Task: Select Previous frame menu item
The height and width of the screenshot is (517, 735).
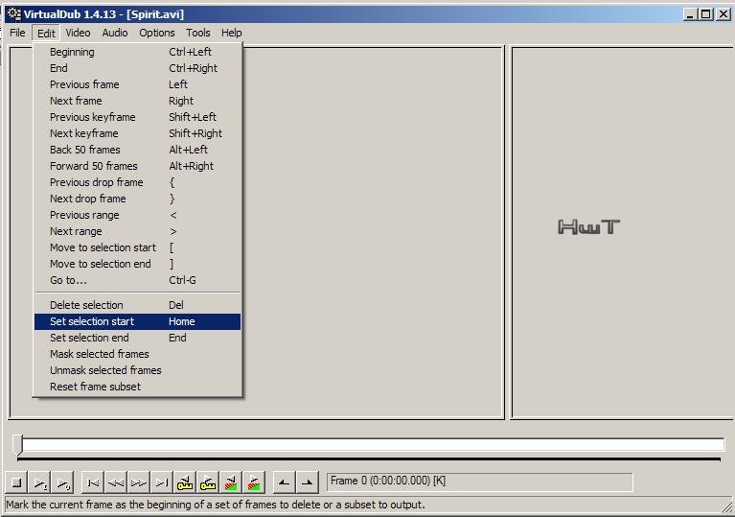Action: (x=137, y=84)
